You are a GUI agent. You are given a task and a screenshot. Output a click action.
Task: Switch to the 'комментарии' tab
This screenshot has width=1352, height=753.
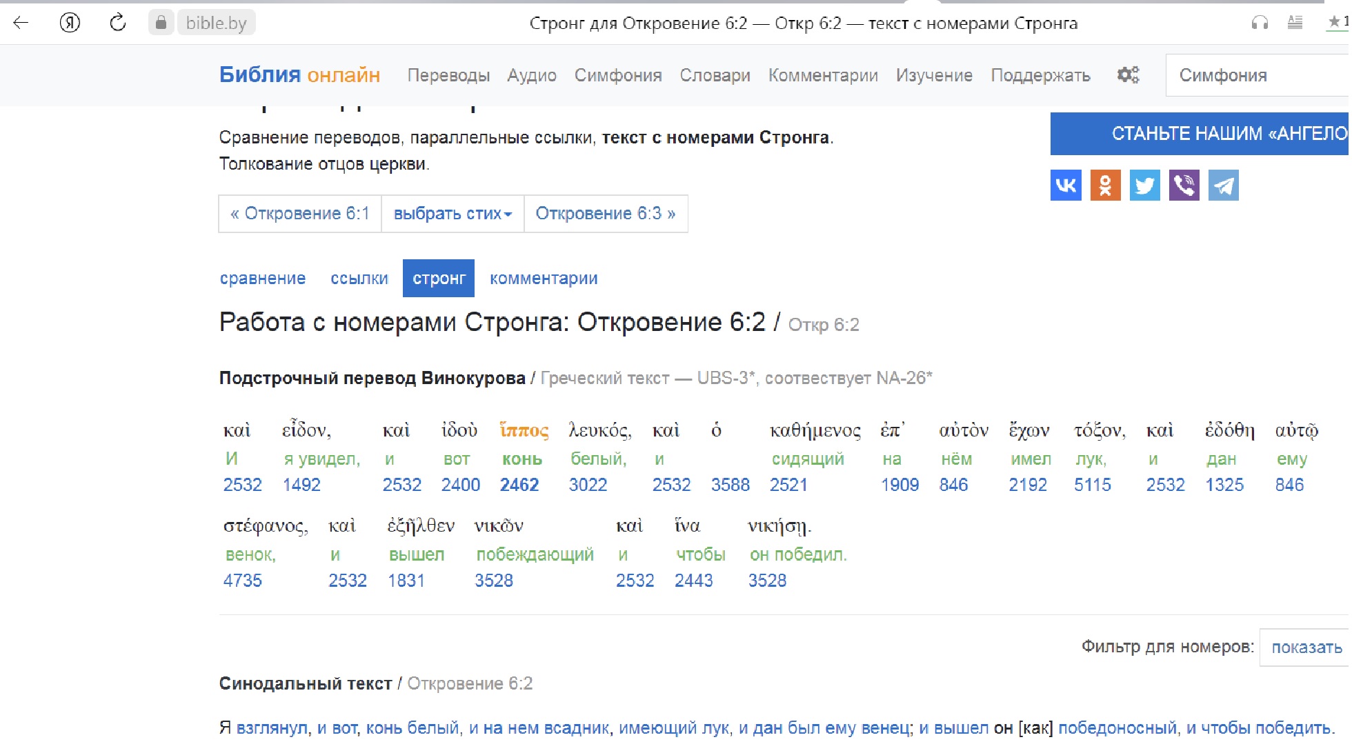pyautogui.click(x=544, y=279)
